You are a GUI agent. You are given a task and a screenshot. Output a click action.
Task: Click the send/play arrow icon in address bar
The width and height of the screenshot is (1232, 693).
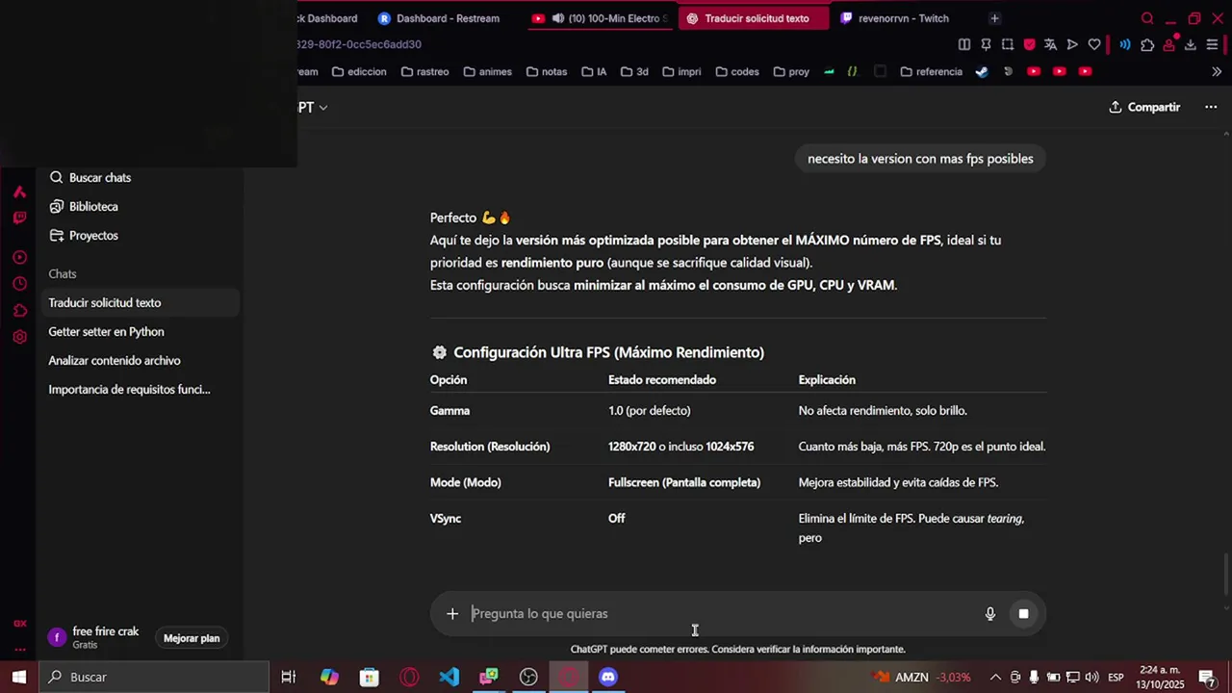[x=1072, y=44]
